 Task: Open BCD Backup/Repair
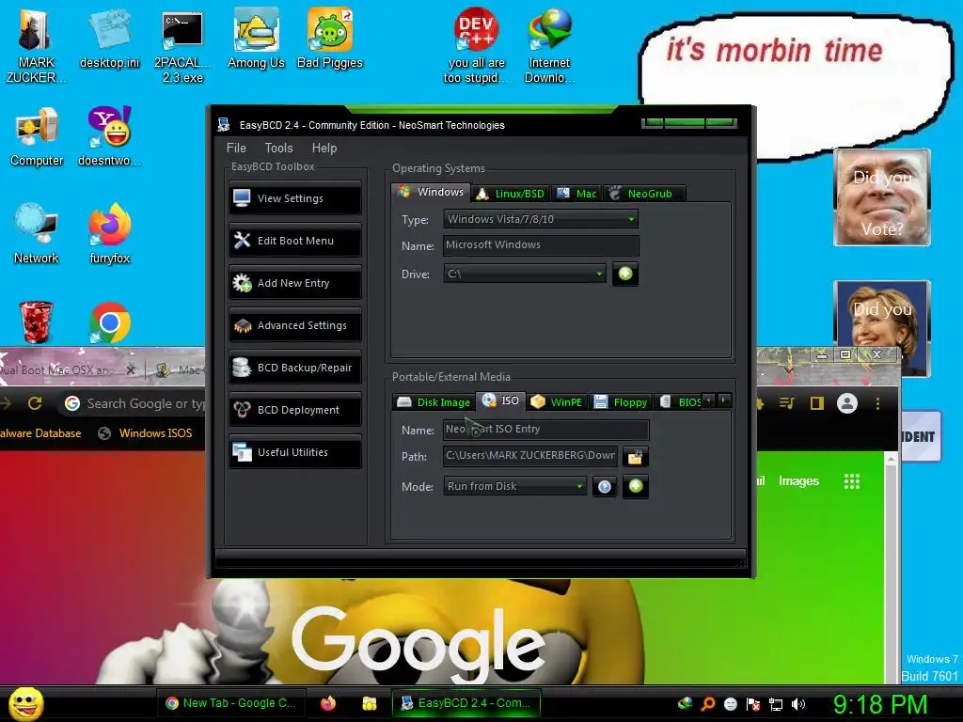[x=295, y=368]
